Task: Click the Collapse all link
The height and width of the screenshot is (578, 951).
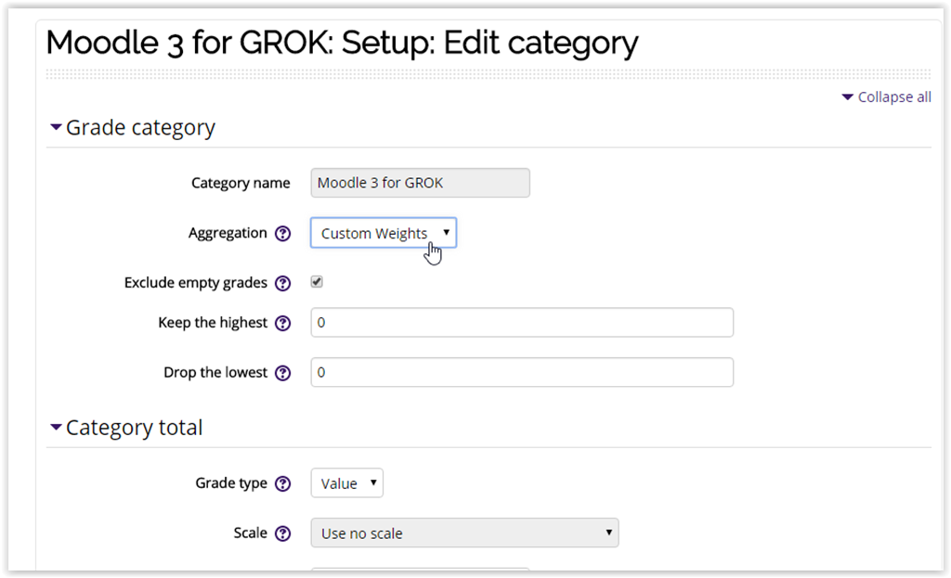Action: coord(887,96)
